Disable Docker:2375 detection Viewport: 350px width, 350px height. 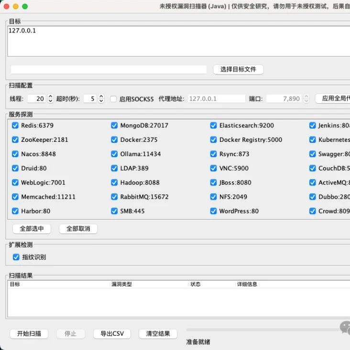click(x=114, y=140)
